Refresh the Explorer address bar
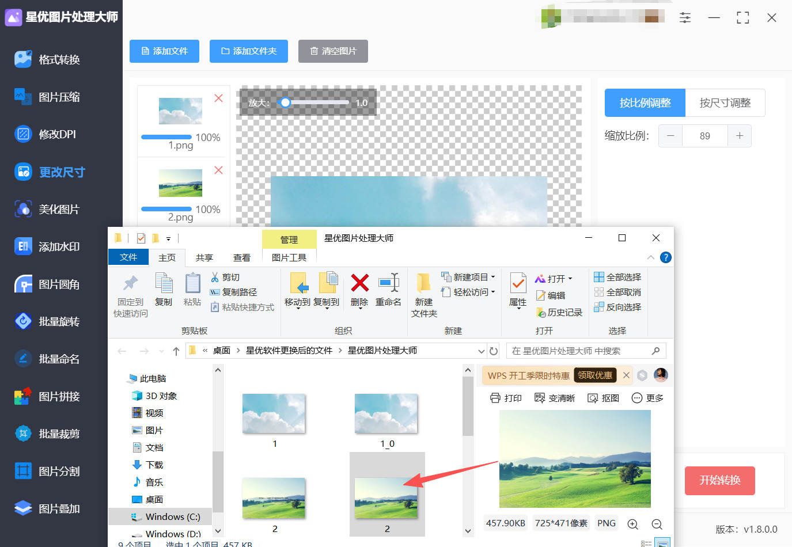The image size is (792, 547). tap(494, 351)
